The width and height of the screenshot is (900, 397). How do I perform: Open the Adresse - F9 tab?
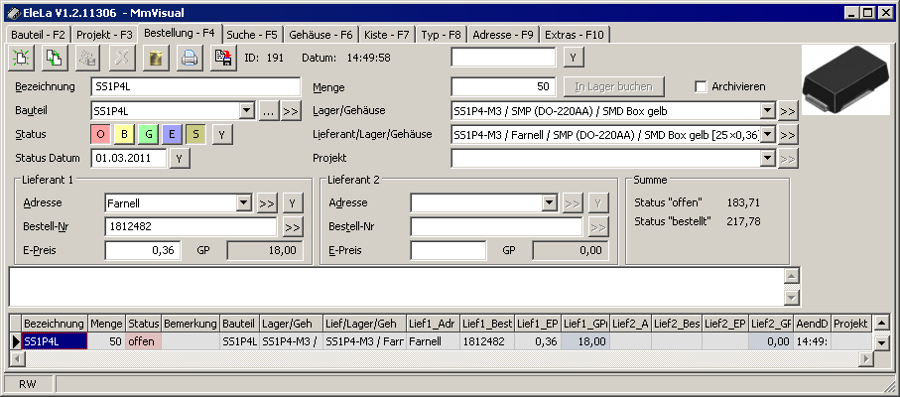pos(503,35)
